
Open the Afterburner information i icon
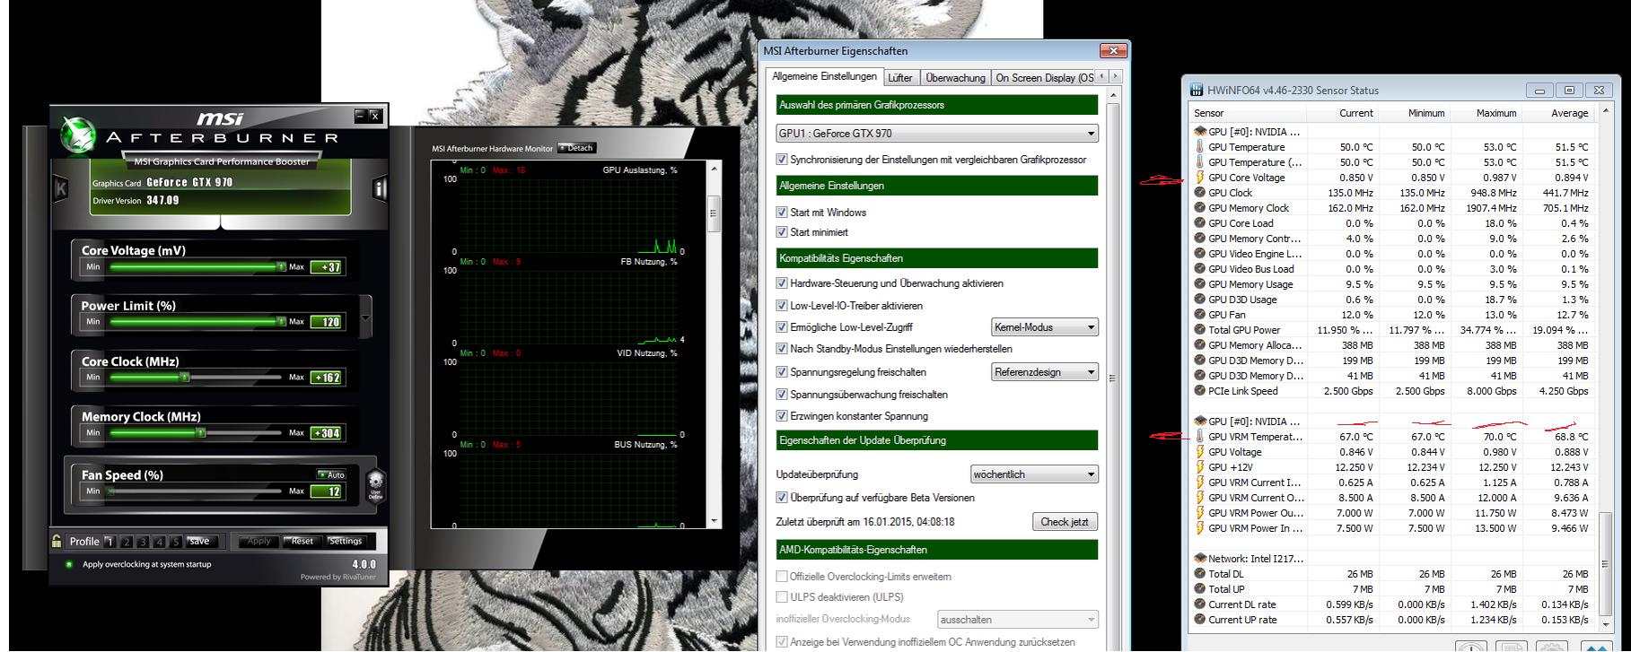(x=380, y=188)
